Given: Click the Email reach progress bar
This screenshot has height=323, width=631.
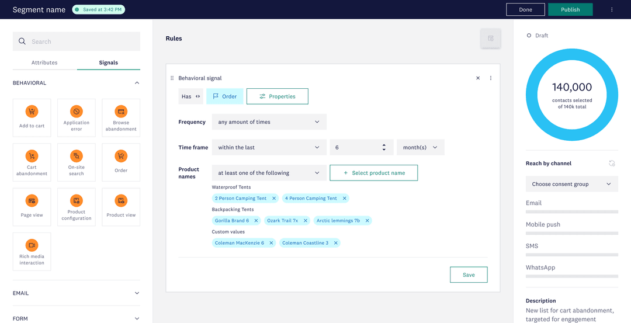Looking at the screenshot, I should coord(572,211).
